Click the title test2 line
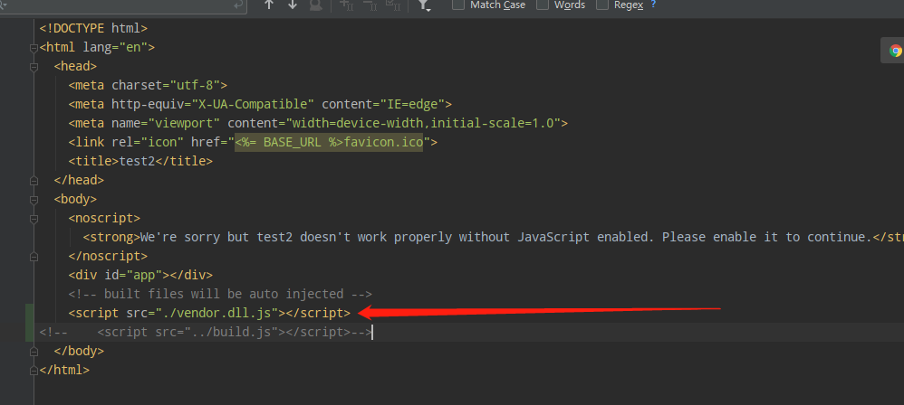 (140, 161)
